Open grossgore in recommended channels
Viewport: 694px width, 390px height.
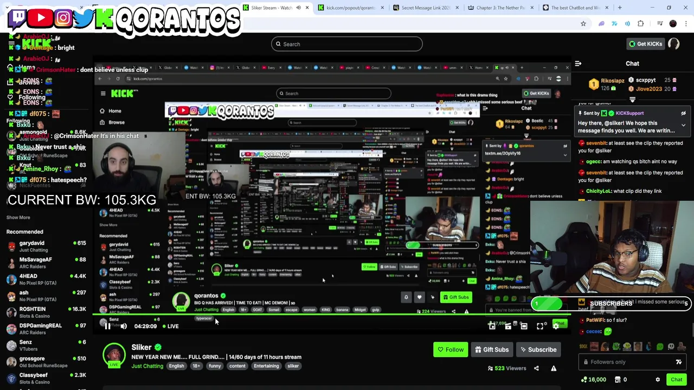click(46, 362)
